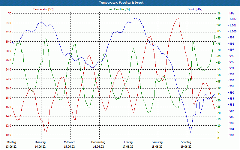Click the '10,0' temperature axis value

click(8, 135)
